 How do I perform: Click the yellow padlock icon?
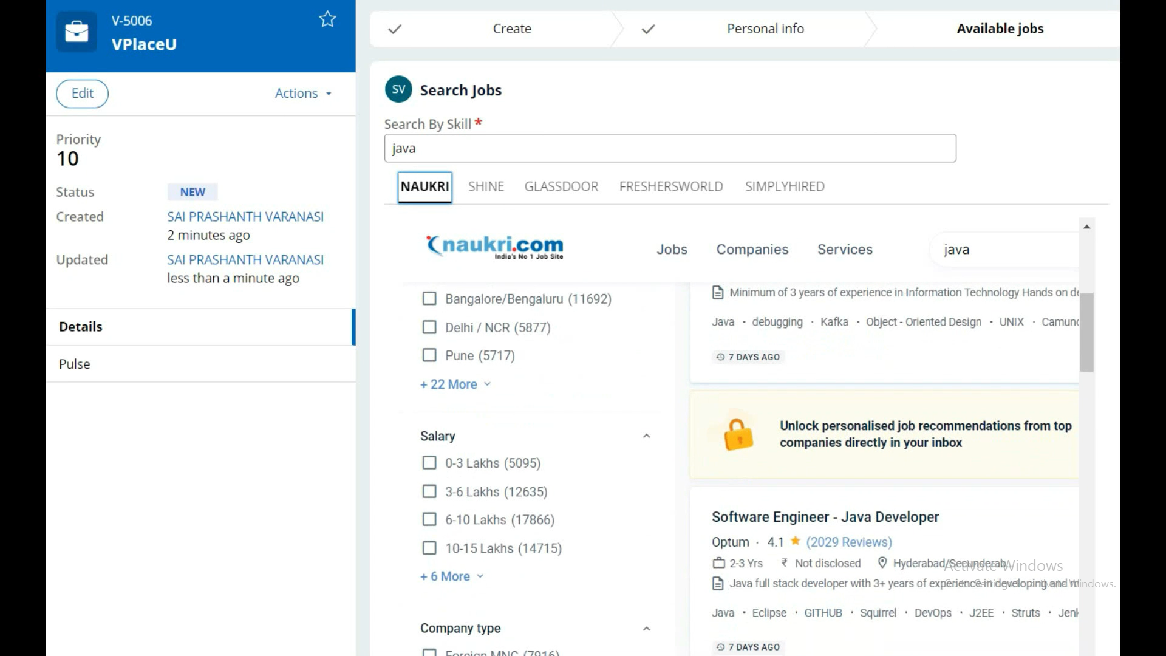coord(738,434)
